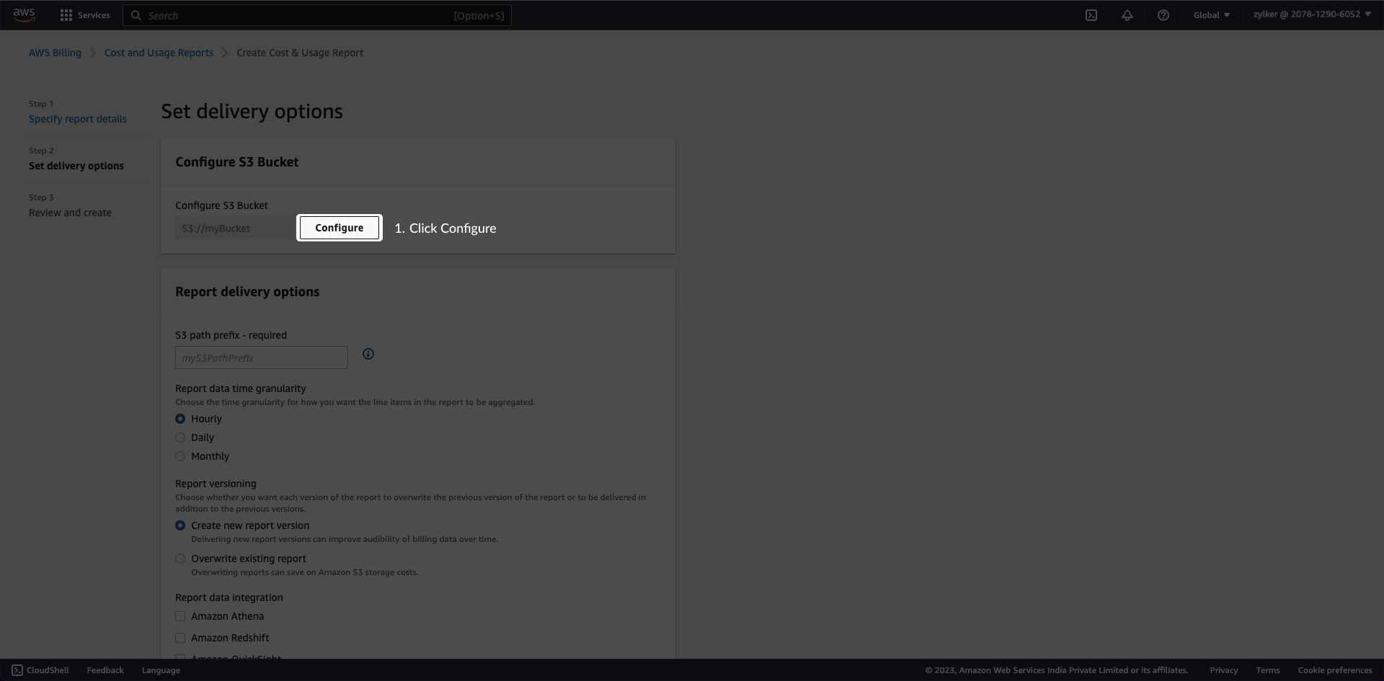Click the S3 path prefix input

(262, 357)
